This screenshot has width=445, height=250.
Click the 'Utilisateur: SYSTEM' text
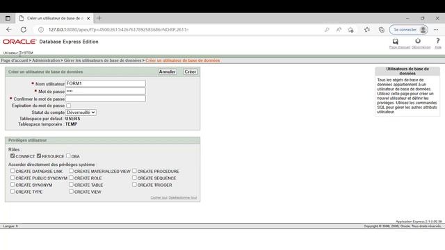coord(18,53)
